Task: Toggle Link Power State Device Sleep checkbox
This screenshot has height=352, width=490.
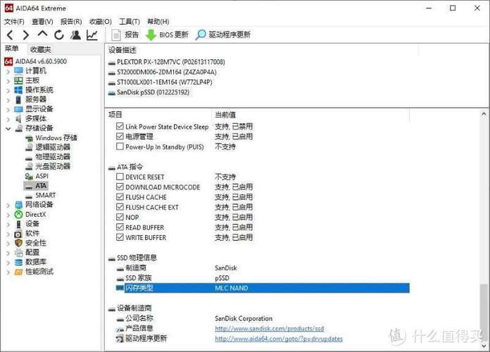Action: click(120, 126)
